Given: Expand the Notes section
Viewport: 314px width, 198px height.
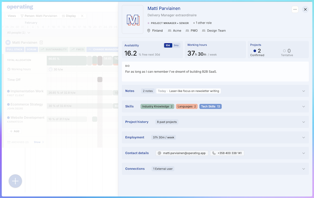Looking at the screenshot, I should click(x=303, y=91).
